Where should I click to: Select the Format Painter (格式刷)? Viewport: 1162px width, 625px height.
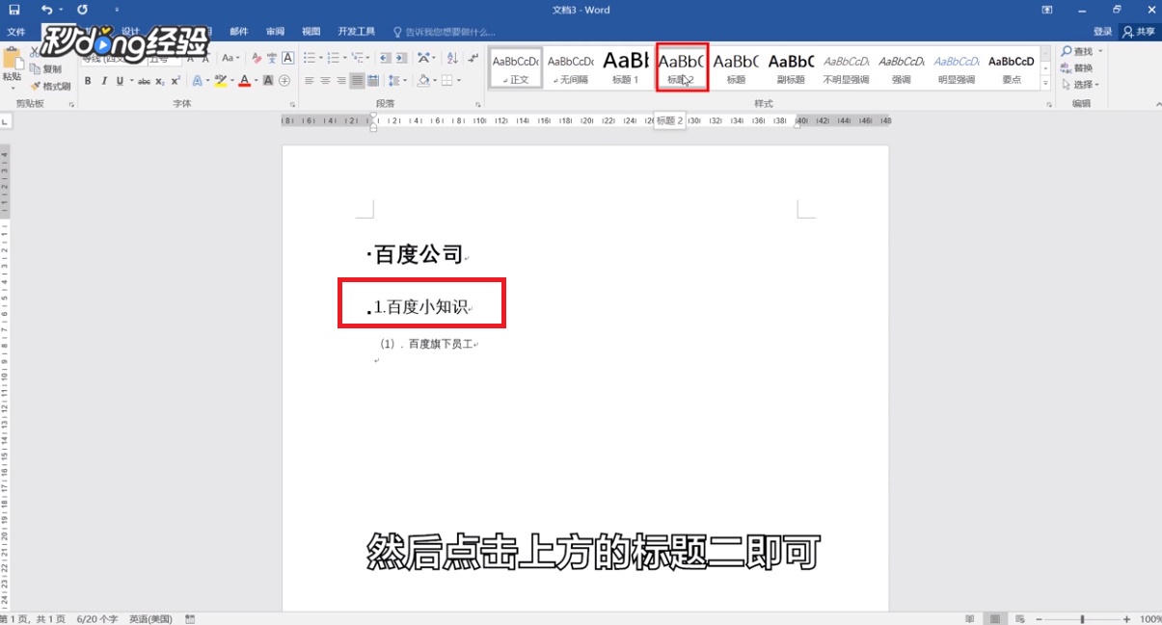click(x=50, y=86)
